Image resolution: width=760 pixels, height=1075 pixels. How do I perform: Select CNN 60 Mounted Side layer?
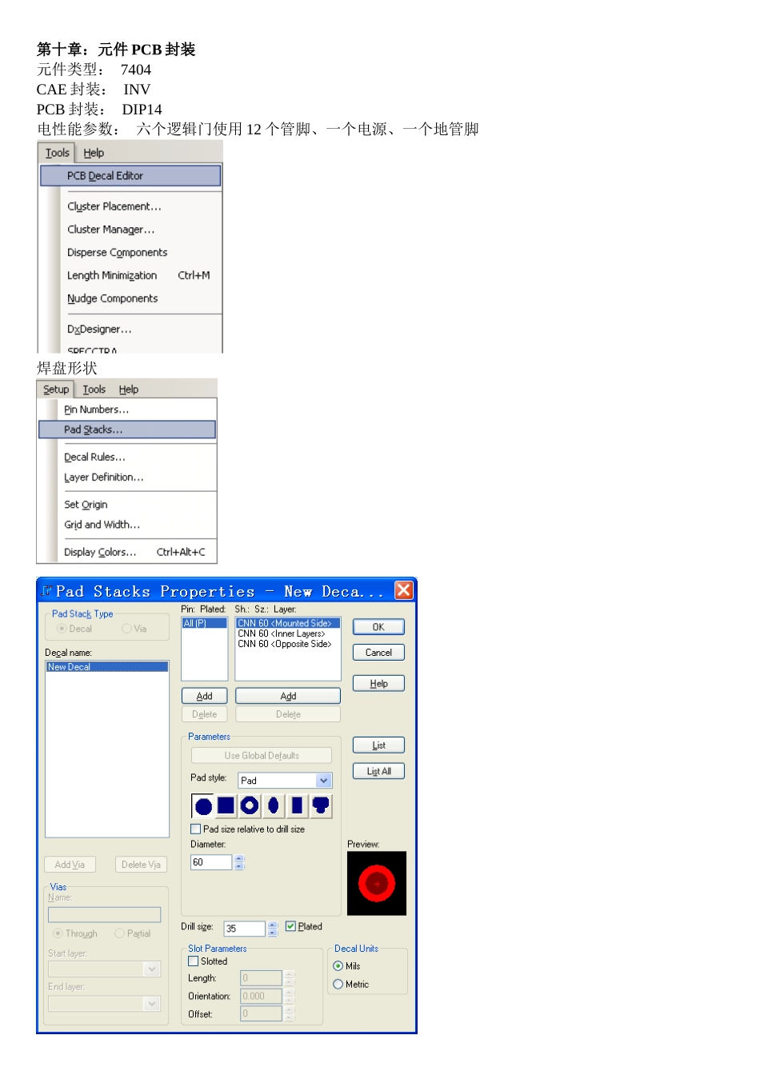pos(288,623)
